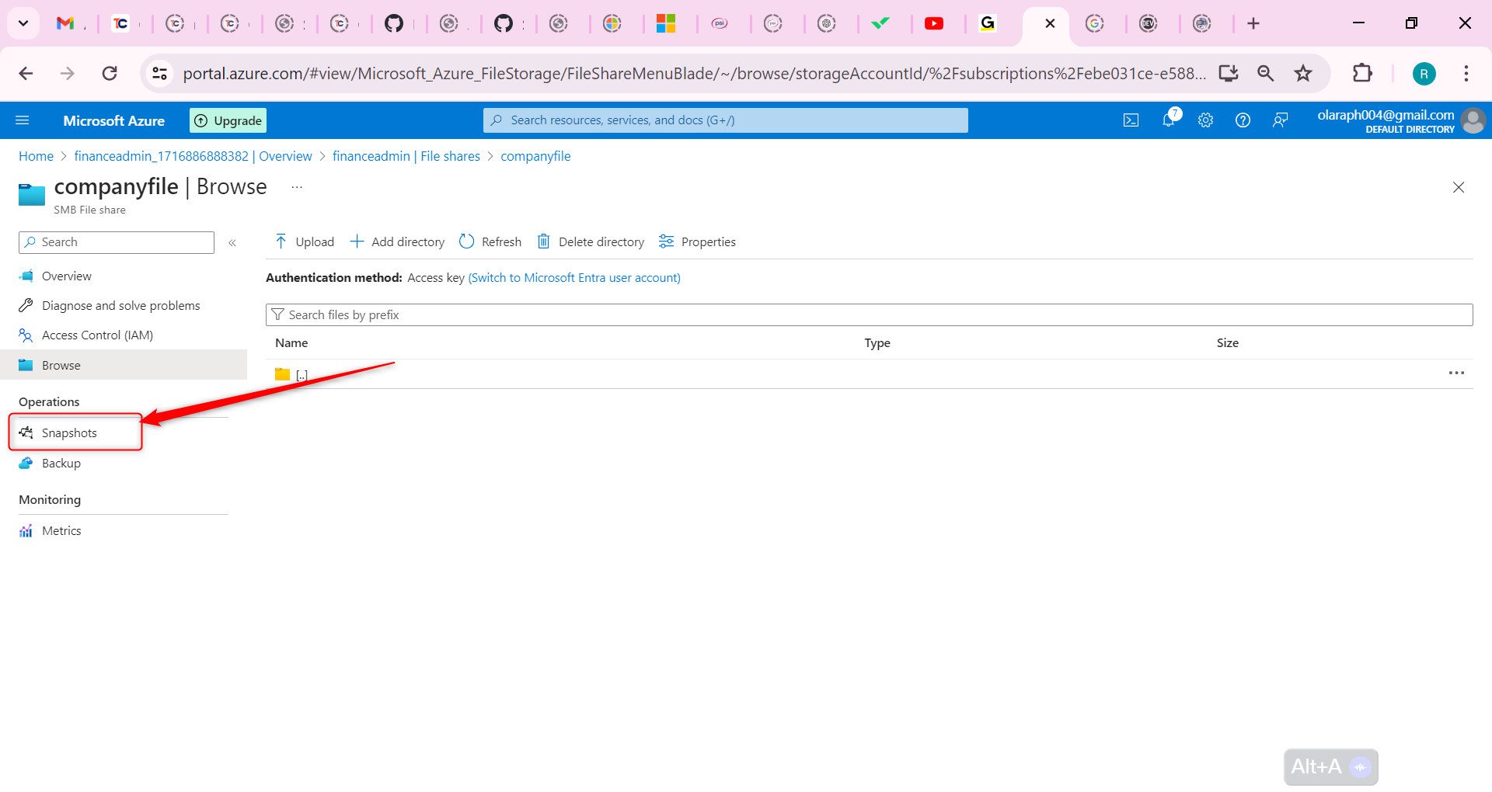This screenshot has height=792, width=1492.
Task: Open the financeadmin_1716886888382 Overview breadcrumb
Action: [193, 156]
